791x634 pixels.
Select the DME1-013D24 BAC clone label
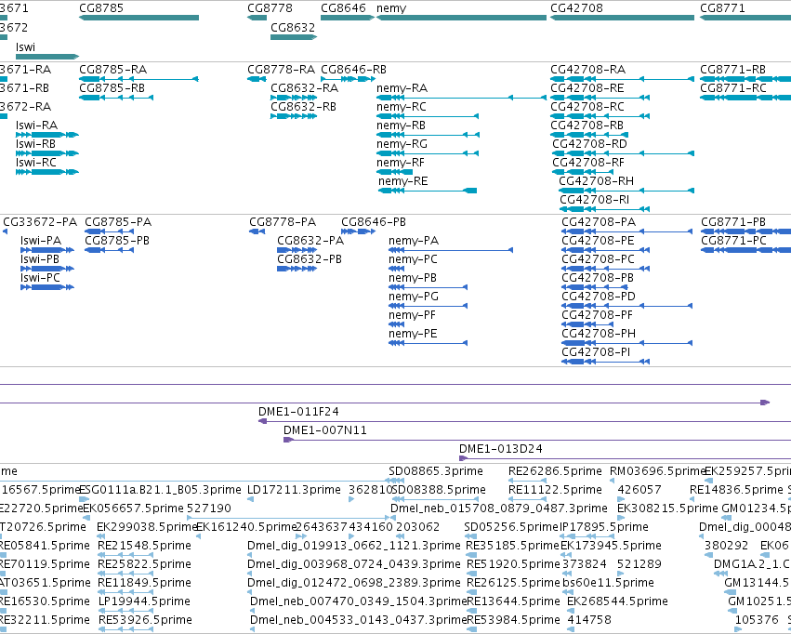point(500,449)
